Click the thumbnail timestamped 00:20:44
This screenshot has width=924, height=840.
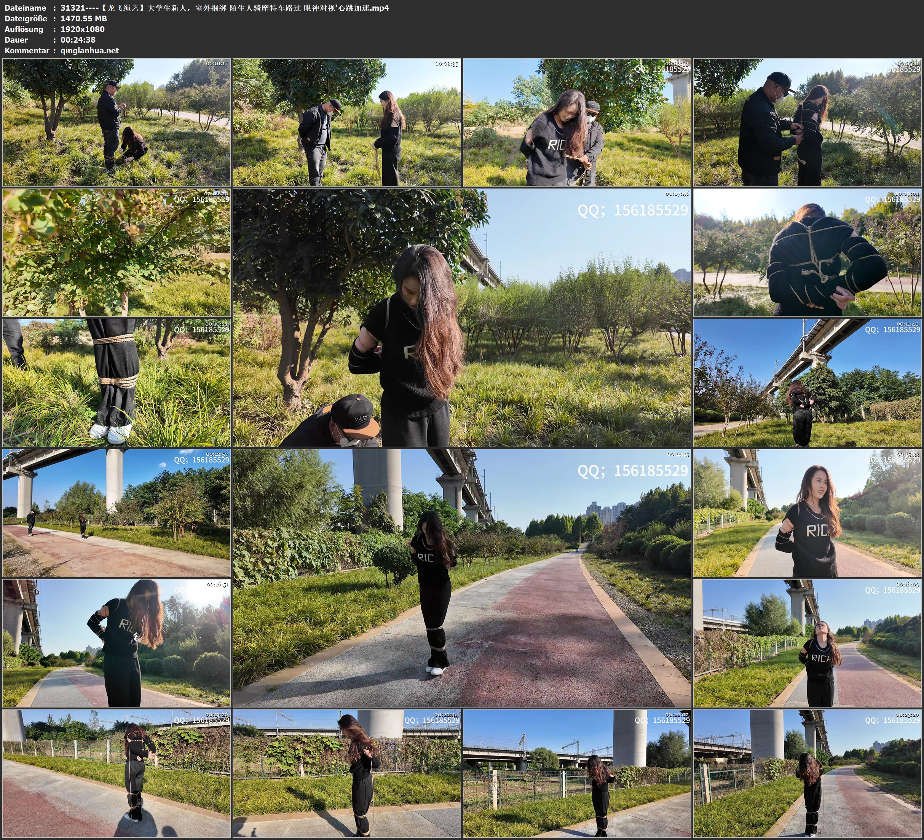(x=347, y=773)
